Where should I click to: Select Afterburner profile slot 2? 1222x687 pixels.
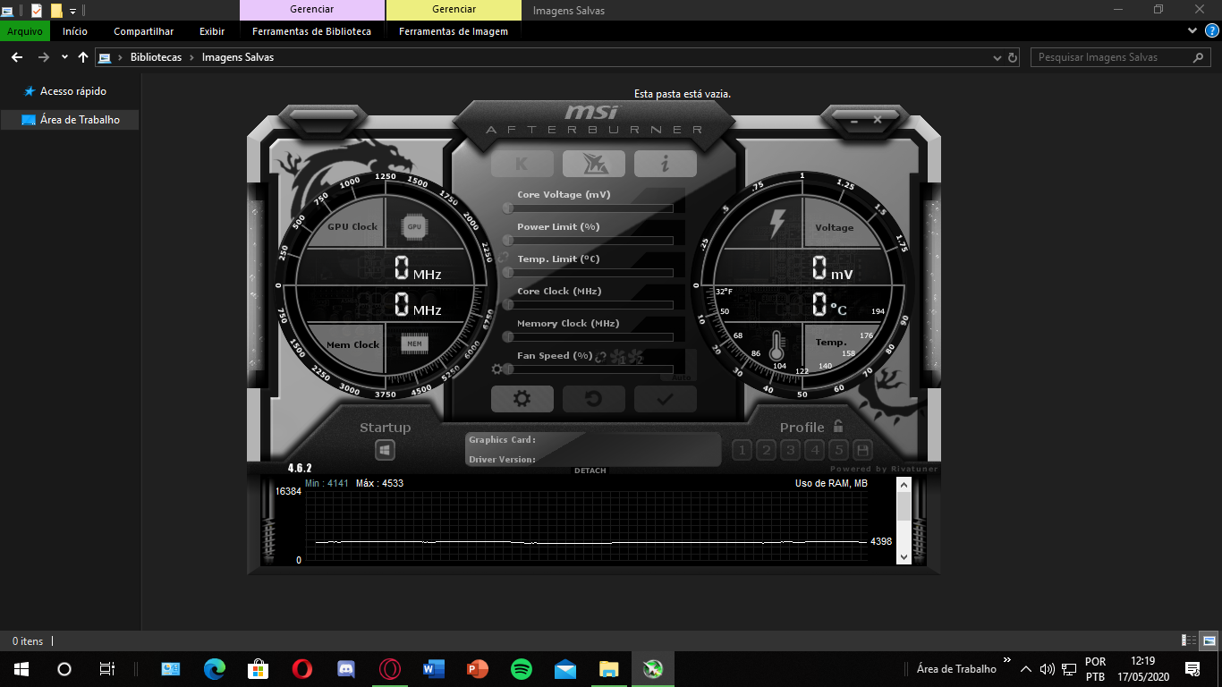click(x=766, y=450)
